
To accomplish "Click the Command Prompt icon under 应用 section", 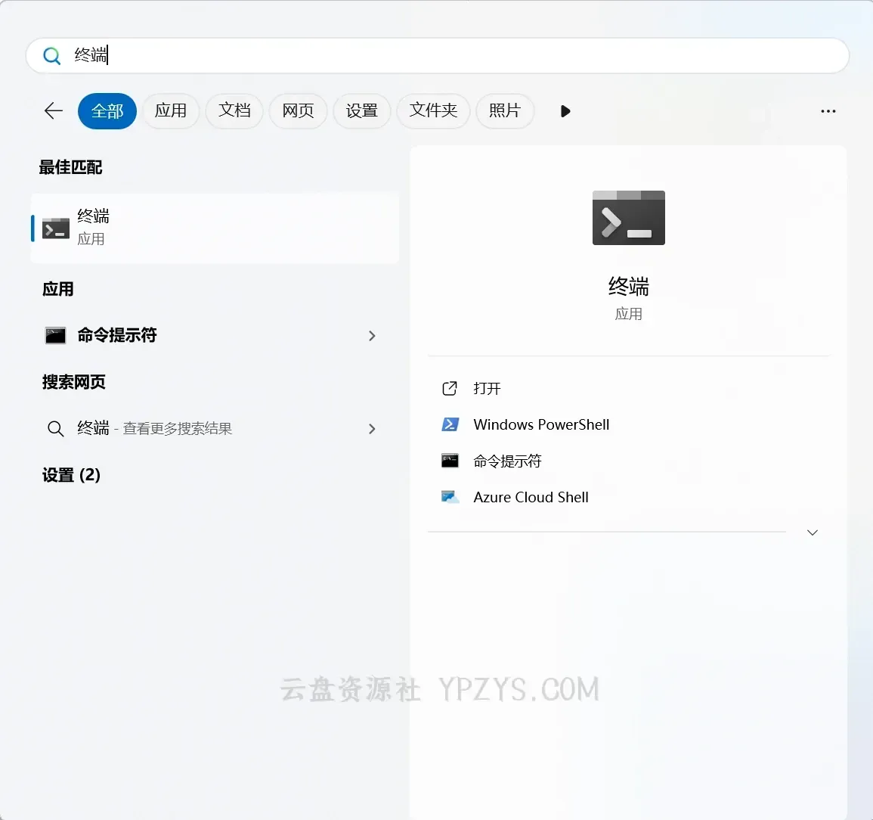I will tap(56, 336).
